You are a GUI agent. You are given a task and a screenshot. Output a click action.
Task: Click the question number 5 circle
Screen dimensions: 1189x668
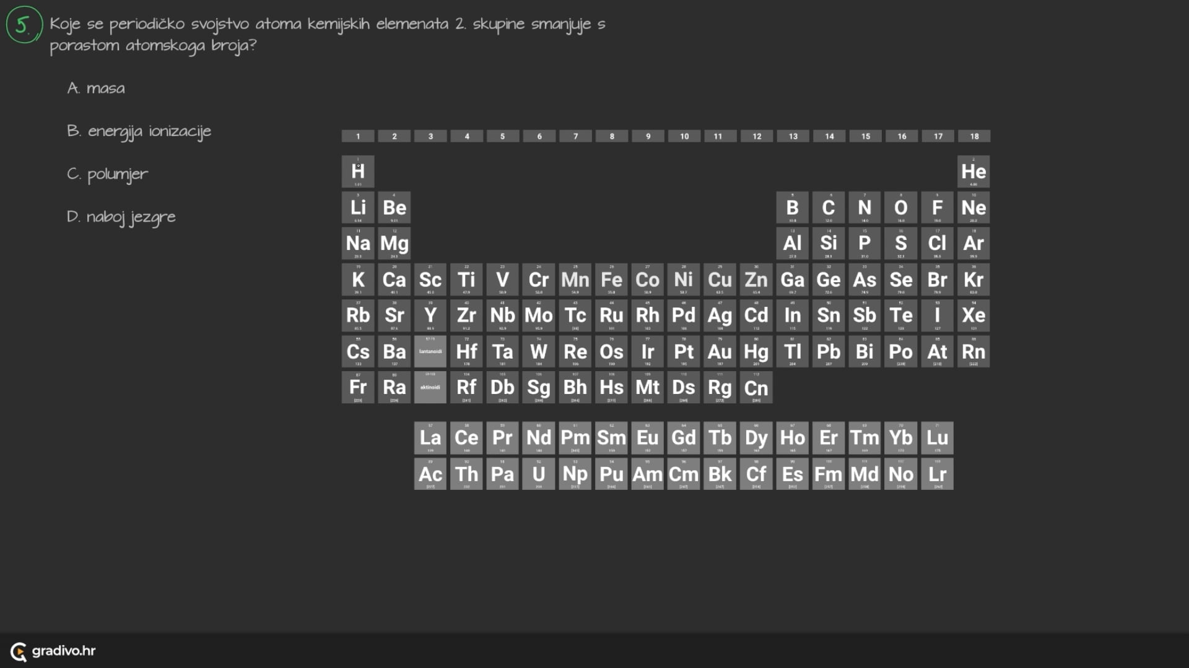[x=24, y=25]
